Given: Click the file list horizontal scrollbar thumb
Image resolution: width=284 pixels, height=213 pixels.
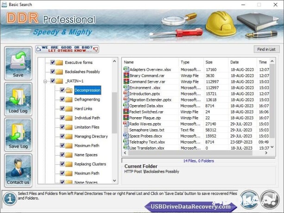Looking at the screenshot, I should (190, 153).
